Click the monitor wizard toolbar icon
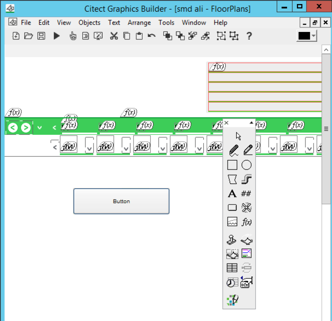332x321 pixels. (98, 36)
